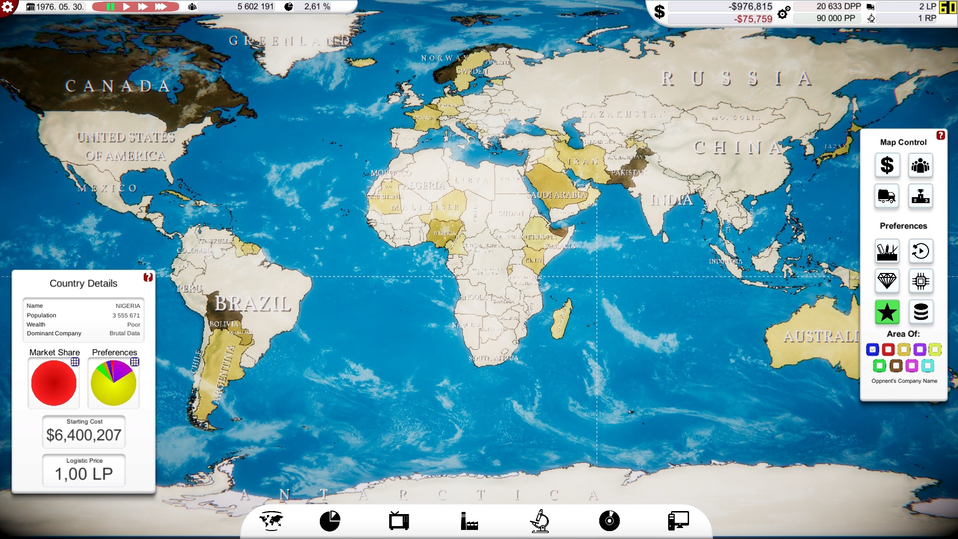The height and width of the screenshot is (539, 958).
Task: Show the population map view
Action: coord(921,165)
